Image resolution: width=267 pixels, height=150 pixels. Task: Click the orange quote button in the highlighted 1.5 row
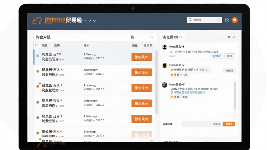[x=142, y=57]
